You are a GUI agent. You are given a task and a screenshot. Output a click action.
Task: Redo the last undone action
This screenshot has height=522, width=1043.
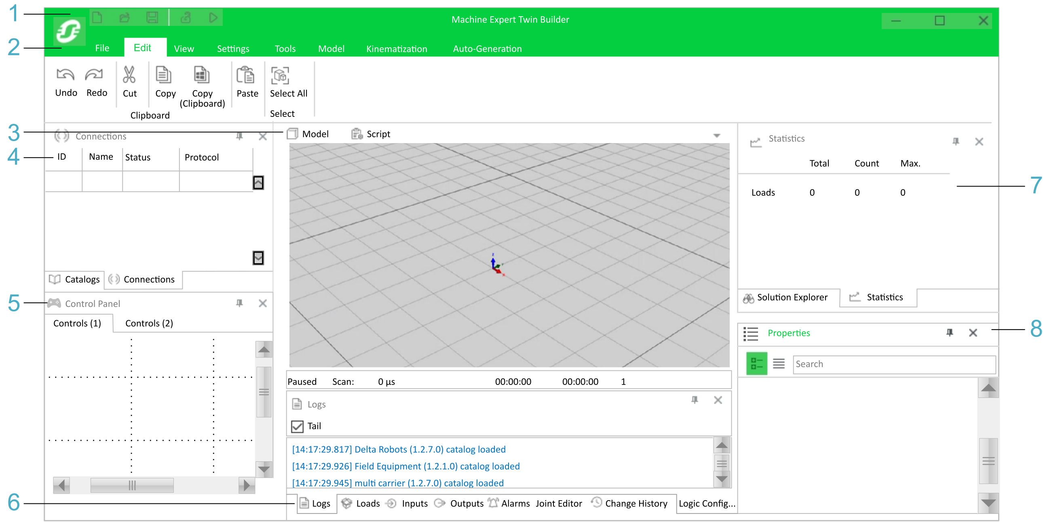97,82
